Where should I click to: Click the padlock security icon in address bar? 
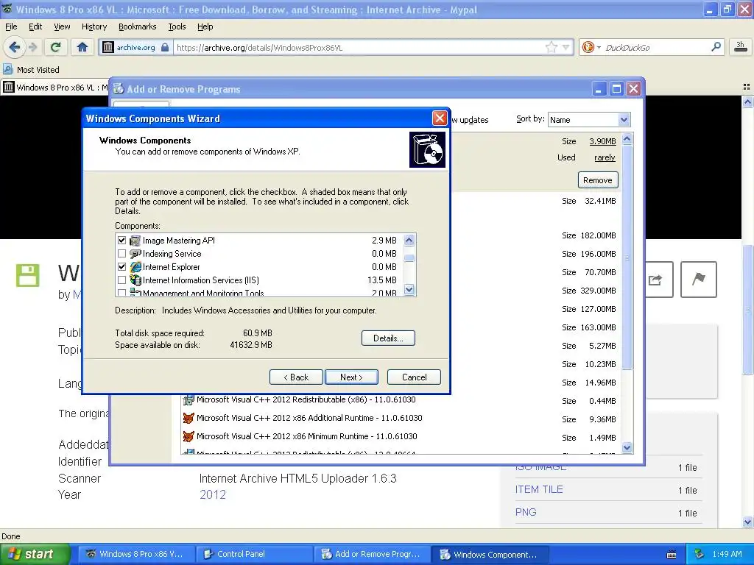(165, 47)
